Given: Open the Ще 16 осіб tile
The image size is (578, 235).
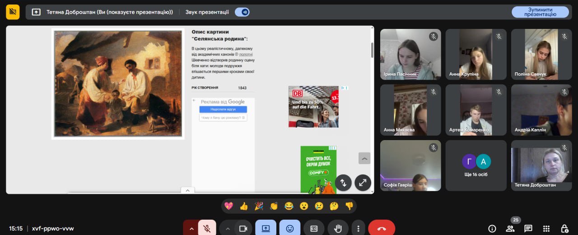Looking at the screenshot, I should [x=476, y=165].
